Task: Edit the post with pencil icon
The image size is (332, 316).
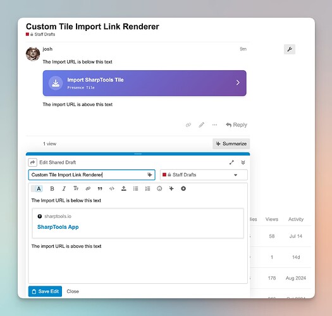Action: [x=201, y=125]
